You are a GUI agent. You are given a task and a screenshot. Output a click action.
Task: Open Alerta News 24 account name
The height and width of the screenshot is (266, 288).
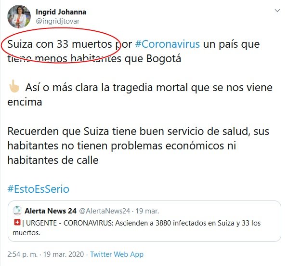coord(51,211)
